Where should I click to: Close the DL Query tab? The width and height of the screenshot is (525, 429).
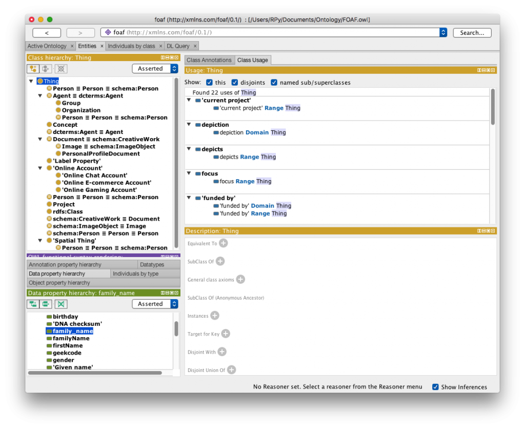(x=195, y=46)
